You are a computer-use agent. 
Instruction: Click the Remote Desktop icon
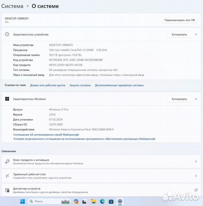7,176
